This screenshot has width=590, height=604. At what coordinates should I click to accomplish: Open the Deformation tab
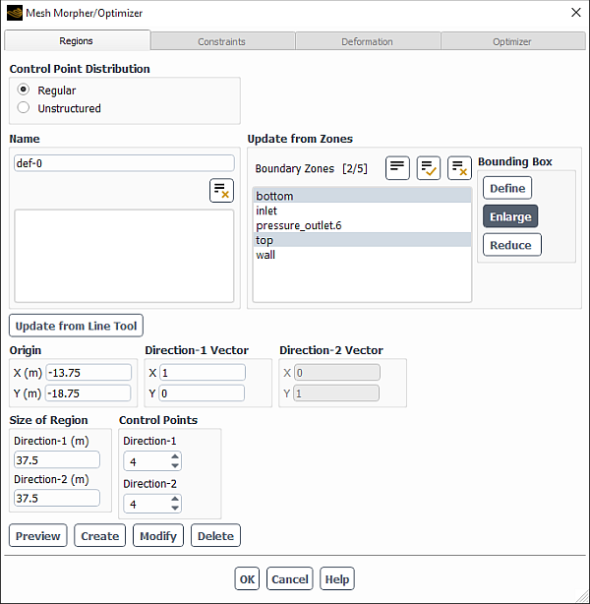click(368, 41)
